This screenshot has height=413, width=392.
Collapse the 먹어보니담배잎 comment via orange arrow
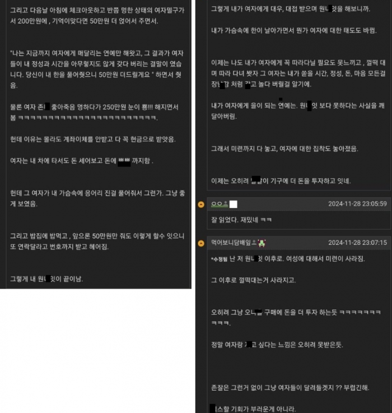pos(201,243)
